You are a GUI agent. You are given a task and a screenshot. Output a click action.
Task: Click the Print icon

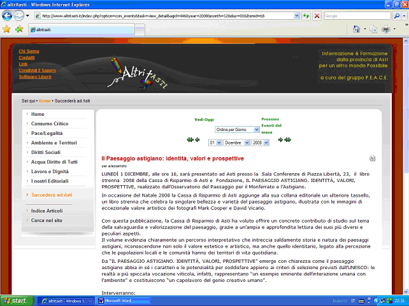(386, 29)
